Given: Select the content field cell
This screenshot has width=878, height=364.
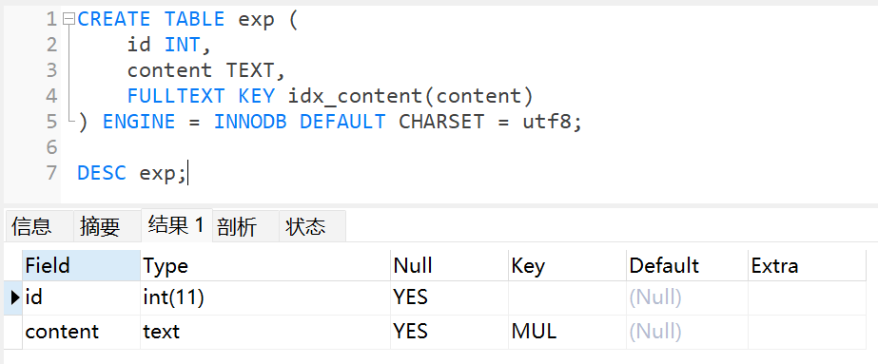Looking at the screenshot, I should coord(81,332).
